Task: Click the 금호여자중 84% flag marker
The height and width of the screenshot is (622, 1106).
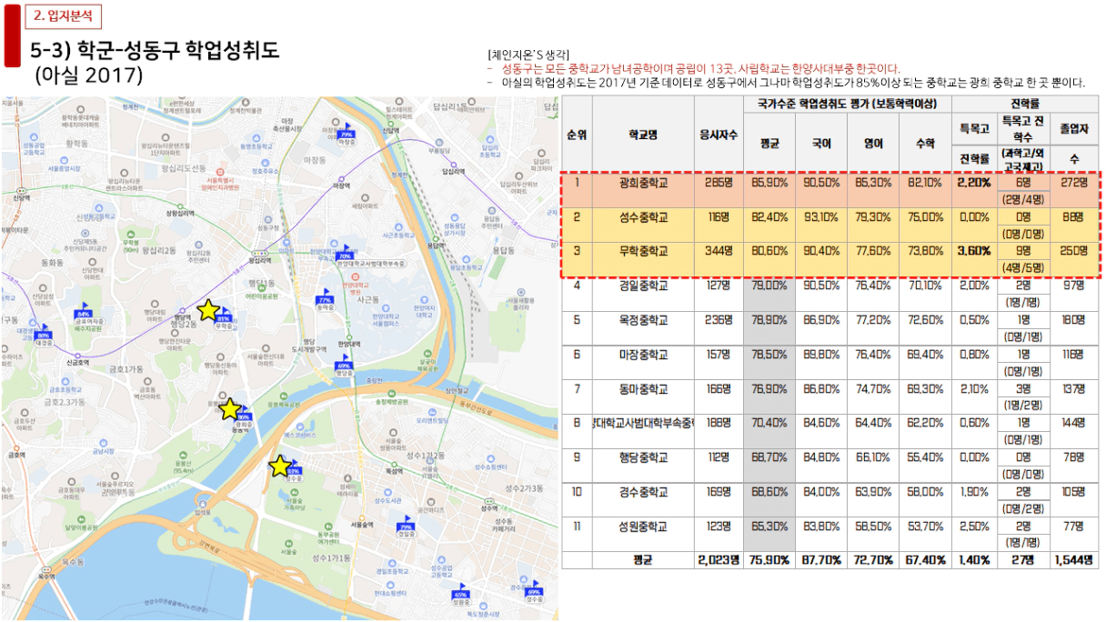Action: click(85, 313)
